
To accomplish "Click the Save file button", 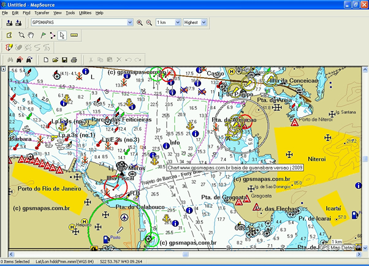I will 64,59.
